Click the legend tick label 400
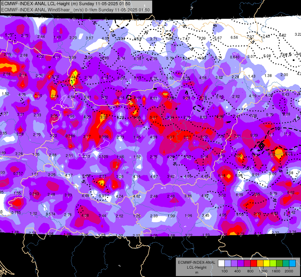Viewport: 301px width, 277px height. point(237,271)
